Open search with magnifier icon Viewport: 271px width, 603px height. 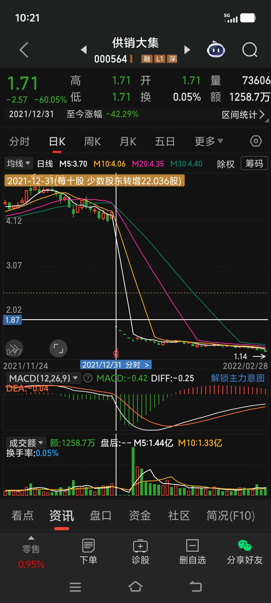250,50
